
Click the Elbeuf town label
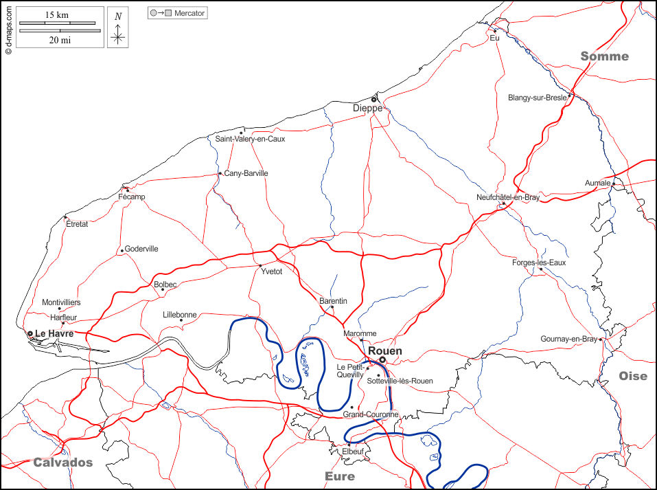point(353,452)
